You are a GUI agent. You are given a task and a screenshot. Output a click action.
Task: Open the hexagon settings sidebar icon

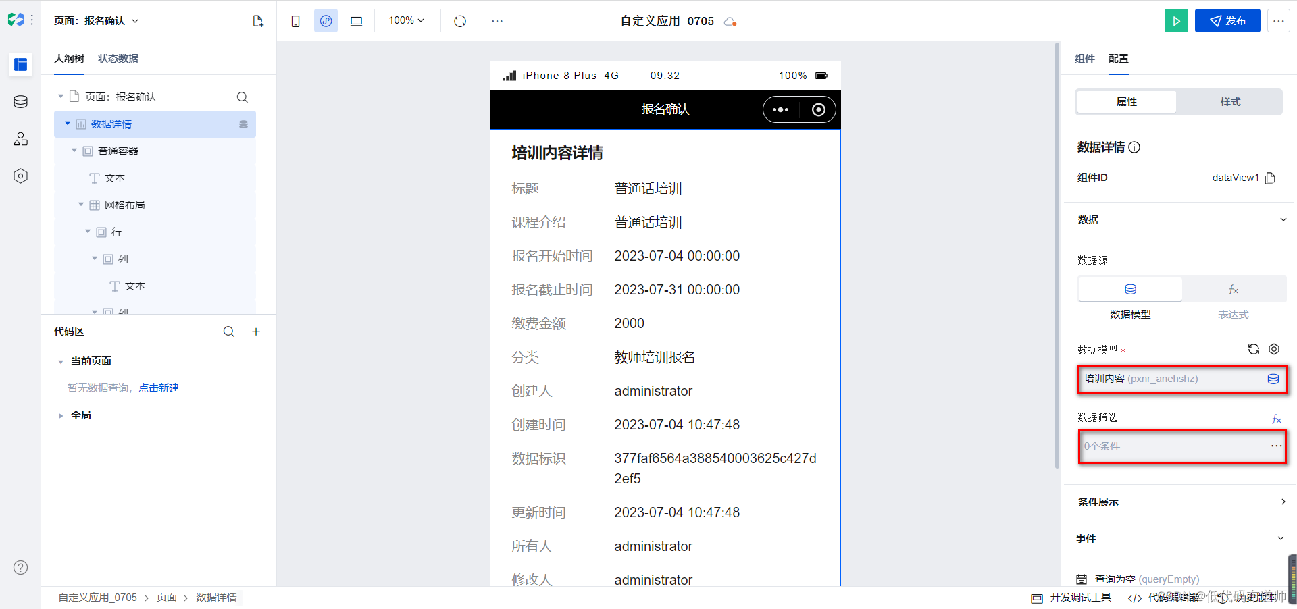(x=21, y=176)
